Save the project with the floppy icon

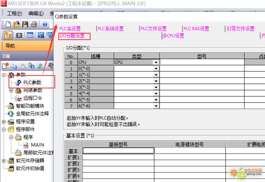click(25, 24)
